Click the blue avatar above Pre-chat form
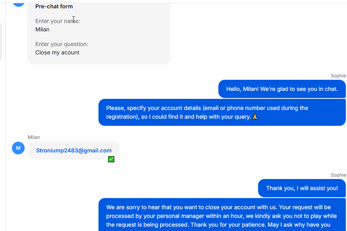This screenshot has height=231, width=347. [x=18, y=2]
